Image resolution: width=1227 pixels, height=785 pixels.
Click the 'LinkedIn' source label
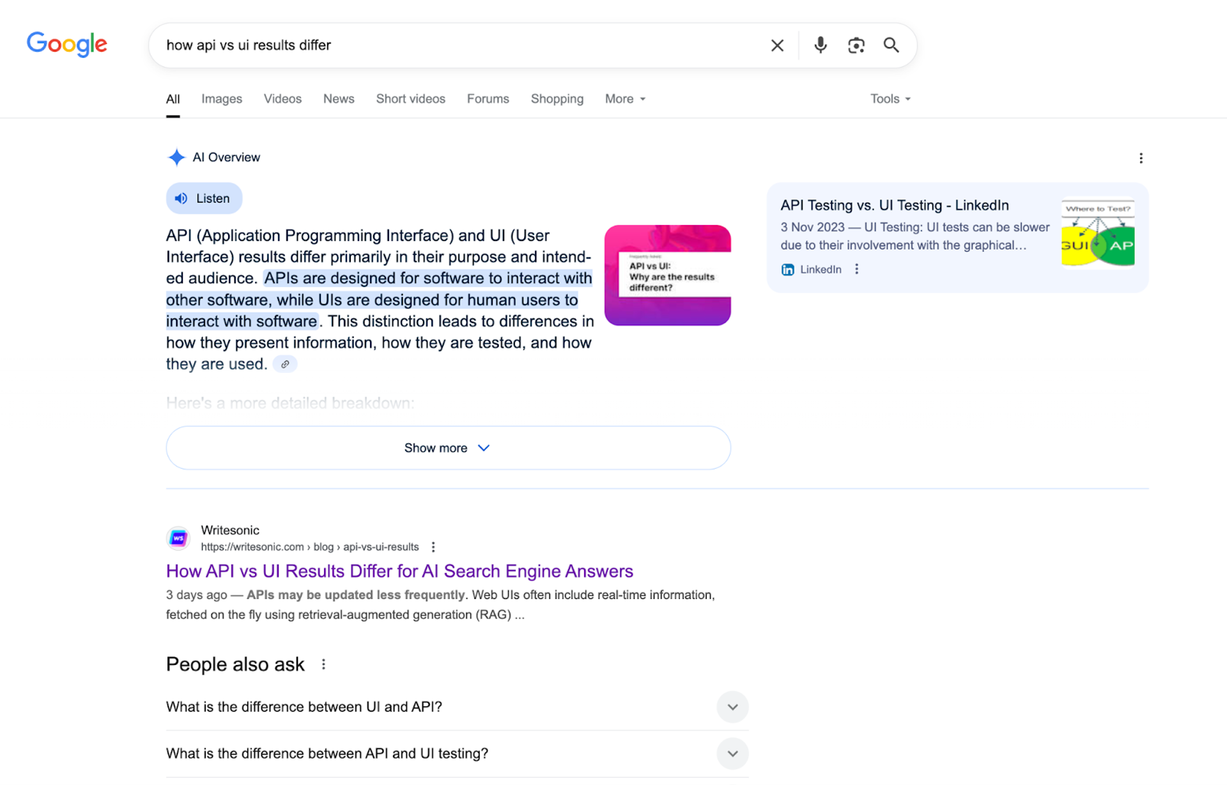click(821, 270)
